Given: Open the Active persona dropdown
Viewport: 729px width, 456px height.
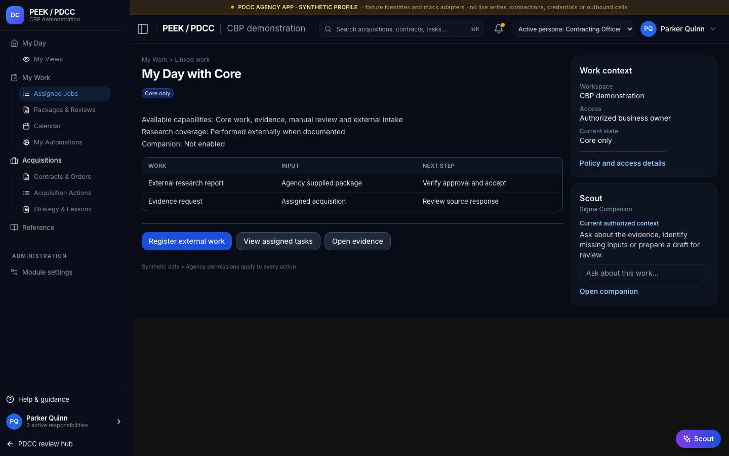Looking at the screenshot, I should click(573, 29).
